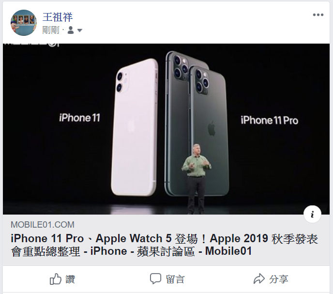Click the white iPhone 11 in preview
The width and height of the screenshot is (333, 294).
click(x=135, y=127)
